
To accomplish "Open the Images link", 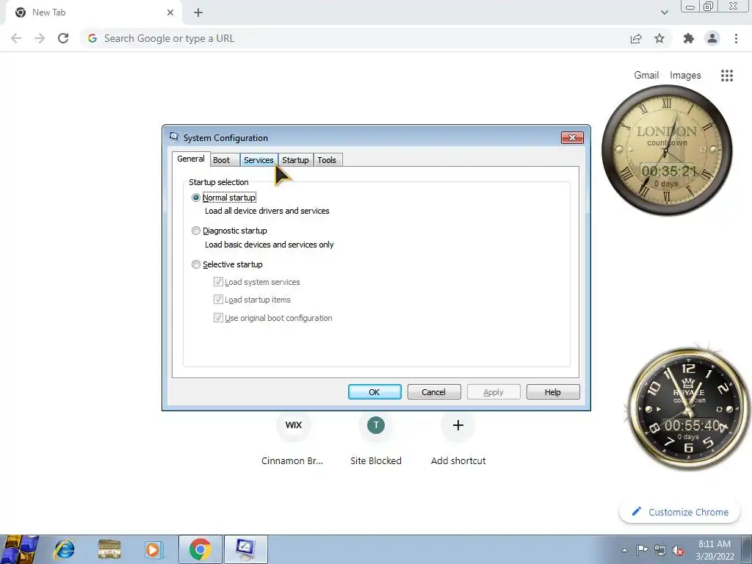I will pyautogui.click(x=685, y=76).
